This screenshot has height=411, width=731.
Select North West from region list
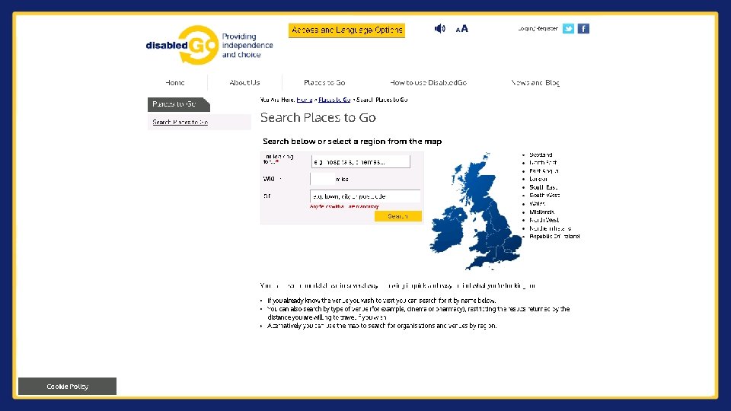pos(544,220)
